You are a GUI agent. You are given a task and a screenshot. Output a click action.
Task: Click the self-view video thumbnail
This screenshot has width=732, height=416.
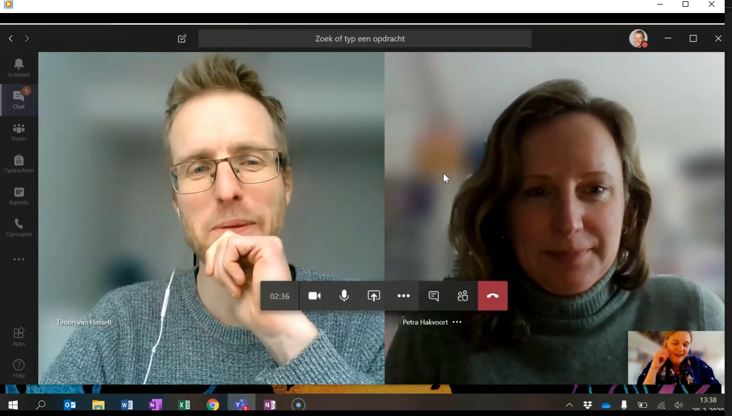pyautogui.click(x=676, y=358)
